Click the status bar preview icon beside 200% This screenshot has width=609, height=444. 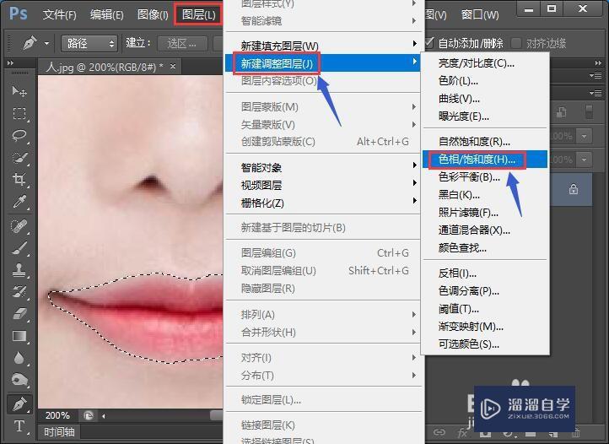(89, 415)
